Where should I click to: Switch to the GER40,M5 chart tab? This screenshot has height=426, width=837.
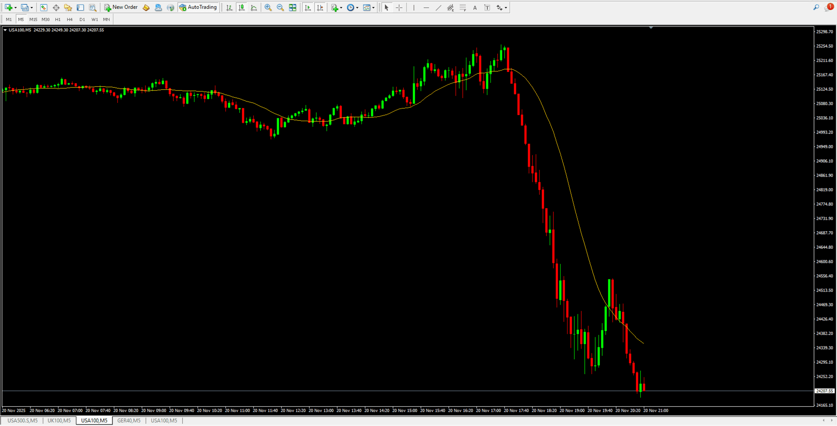[129, 420]
